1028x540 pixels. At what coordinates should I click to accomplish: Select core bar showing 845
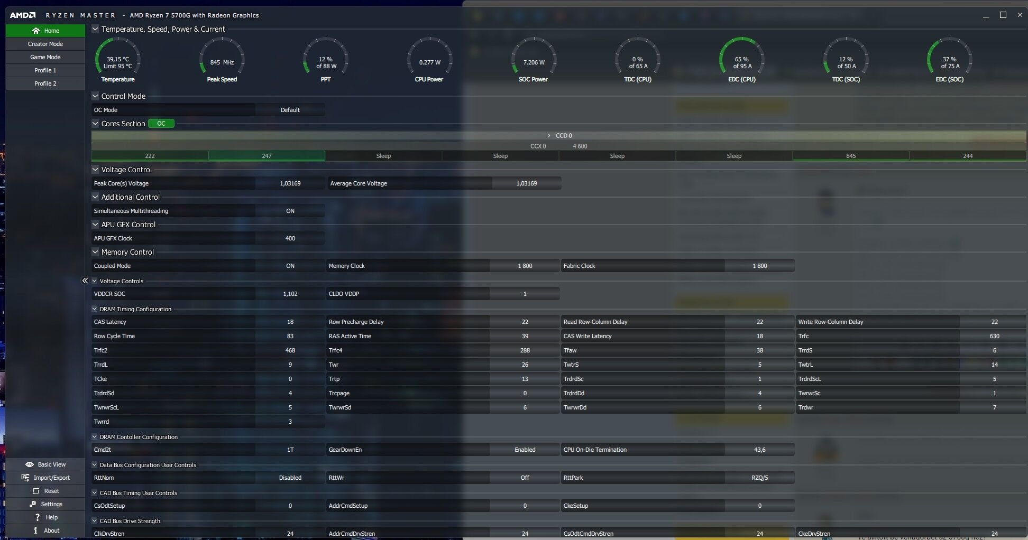[851, 156]
